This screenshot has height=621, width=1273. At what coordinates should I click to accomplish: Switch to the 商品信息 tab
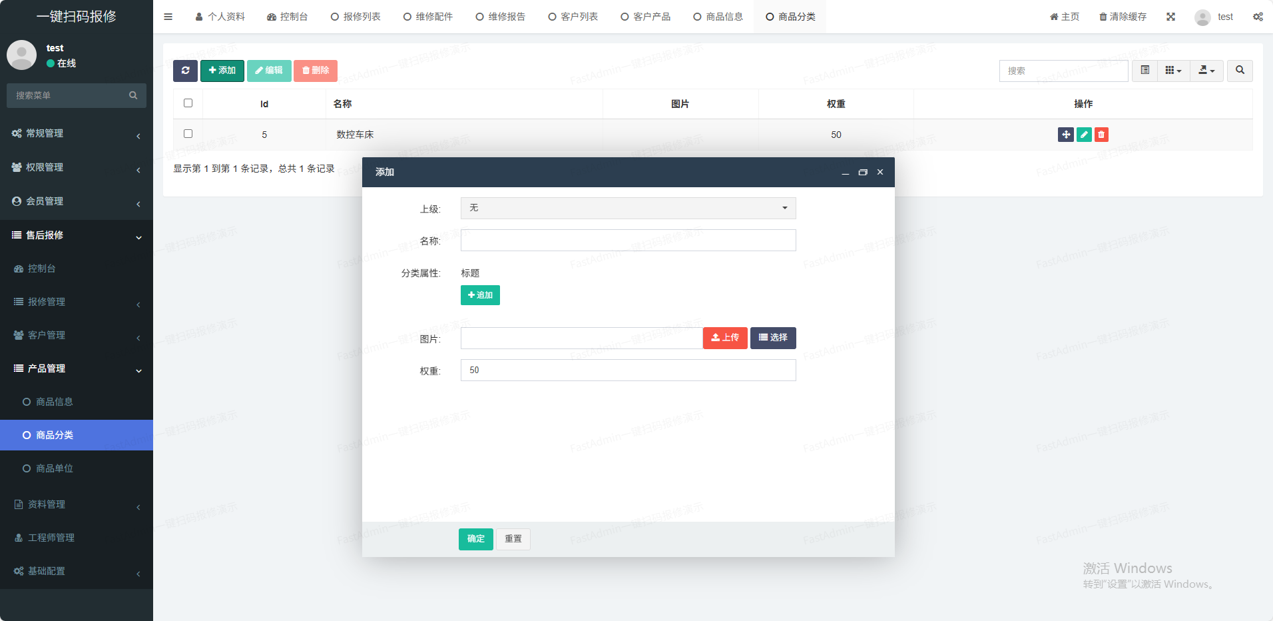coord(718,17)
